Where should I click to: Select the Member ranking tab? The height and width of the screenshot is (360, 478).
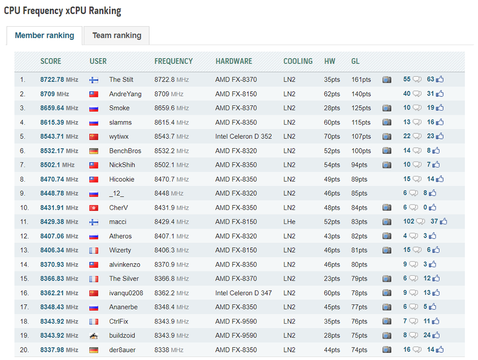(x=44, y=36)
